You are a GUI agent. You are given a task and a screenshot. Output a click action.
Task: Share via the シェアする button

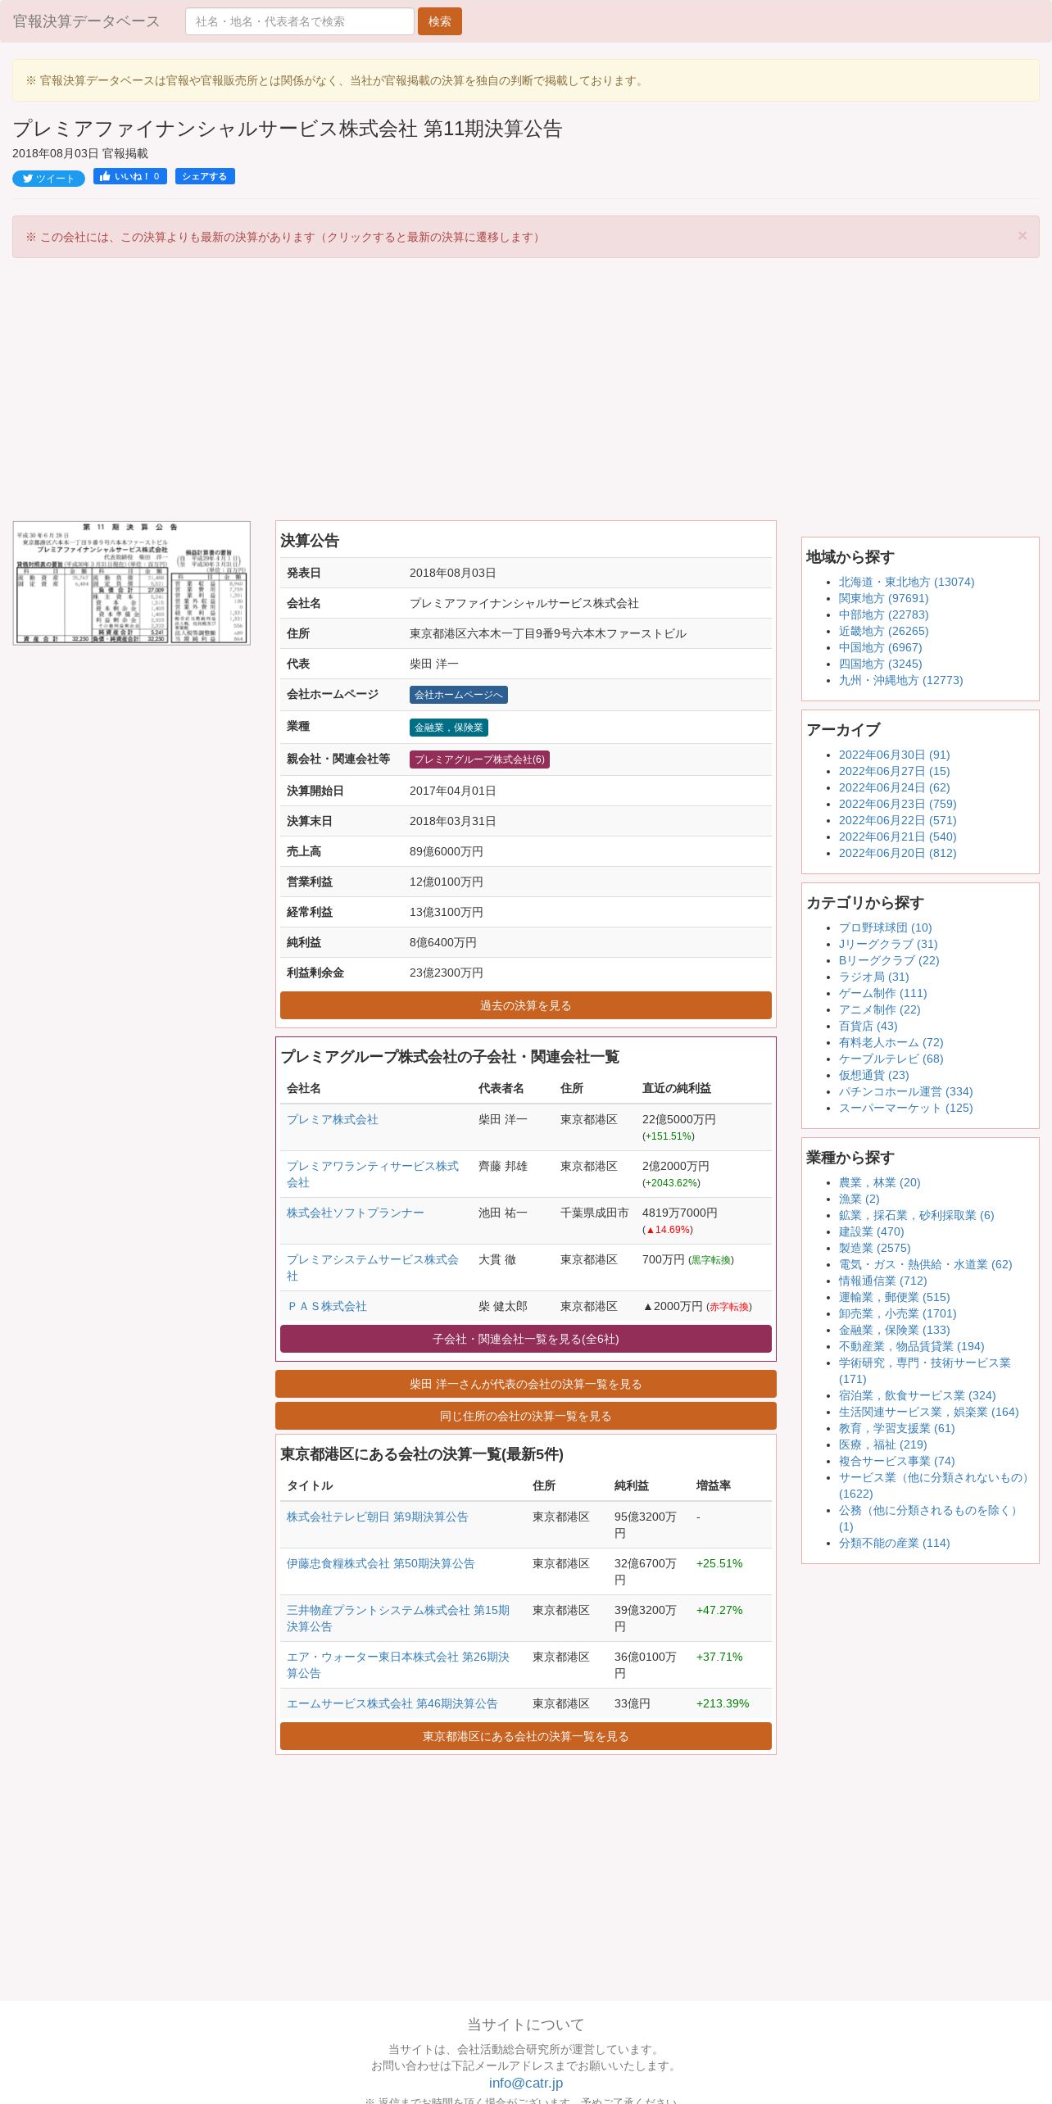pos(205,176)
